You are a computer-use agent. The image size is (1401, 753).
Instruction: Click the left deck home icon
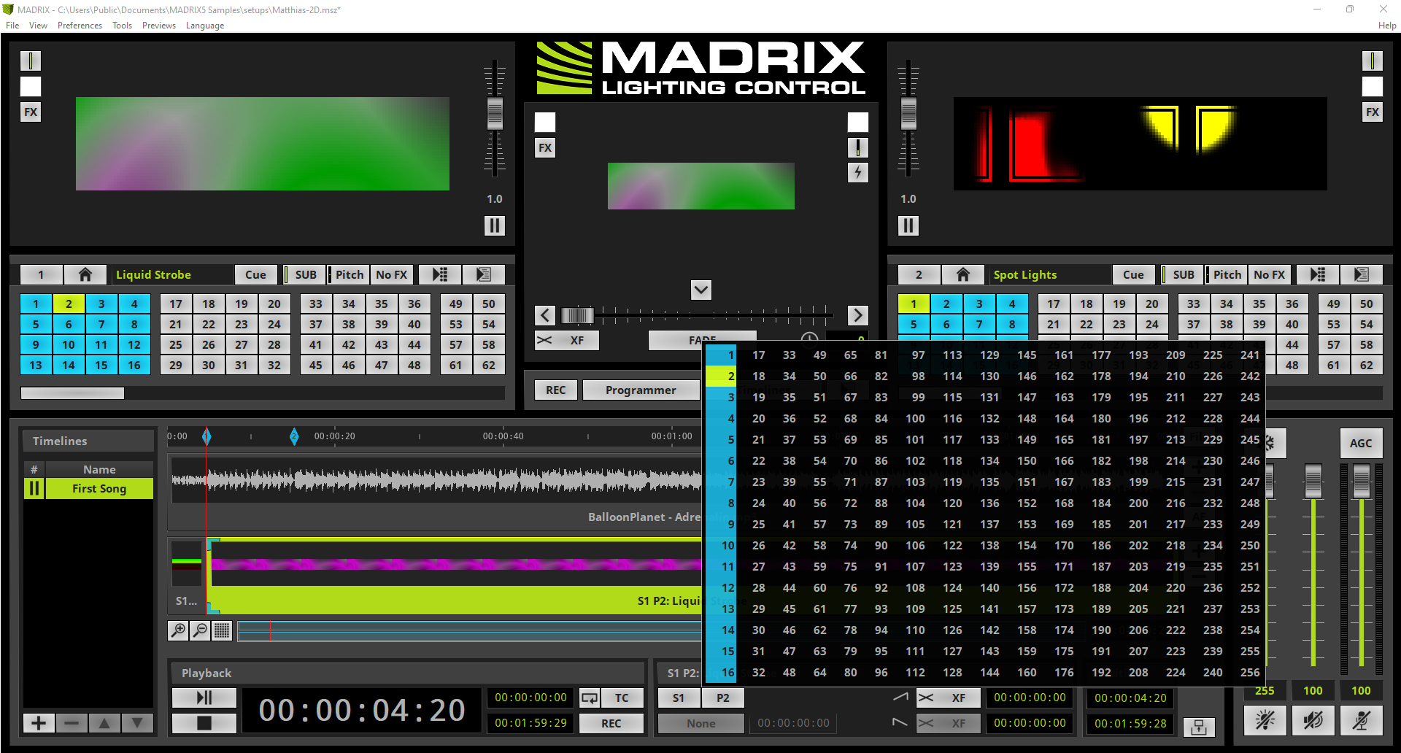coord(85,274)
